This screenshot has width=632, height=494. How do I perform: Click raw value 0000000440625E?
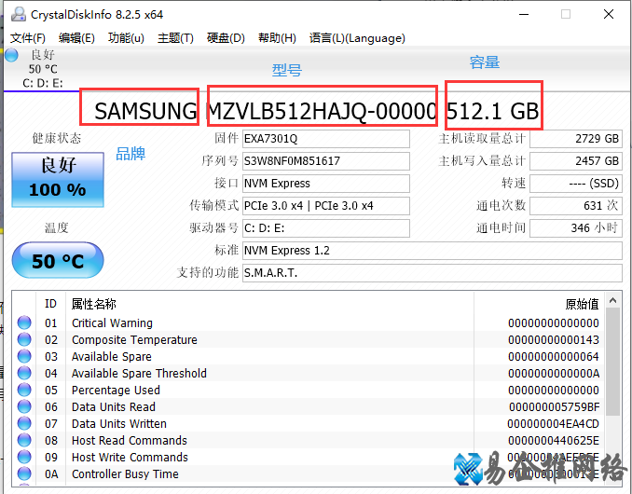[554, 441]
